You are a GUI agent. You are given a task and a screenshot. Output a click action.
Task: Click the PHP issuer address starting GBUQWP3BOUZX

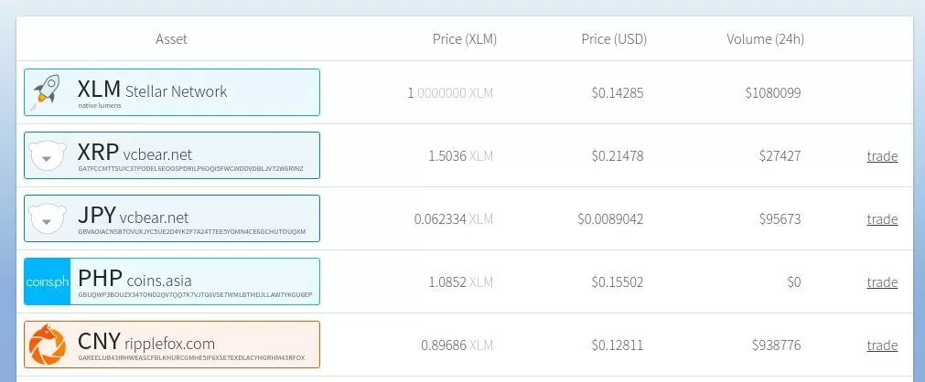195,295
